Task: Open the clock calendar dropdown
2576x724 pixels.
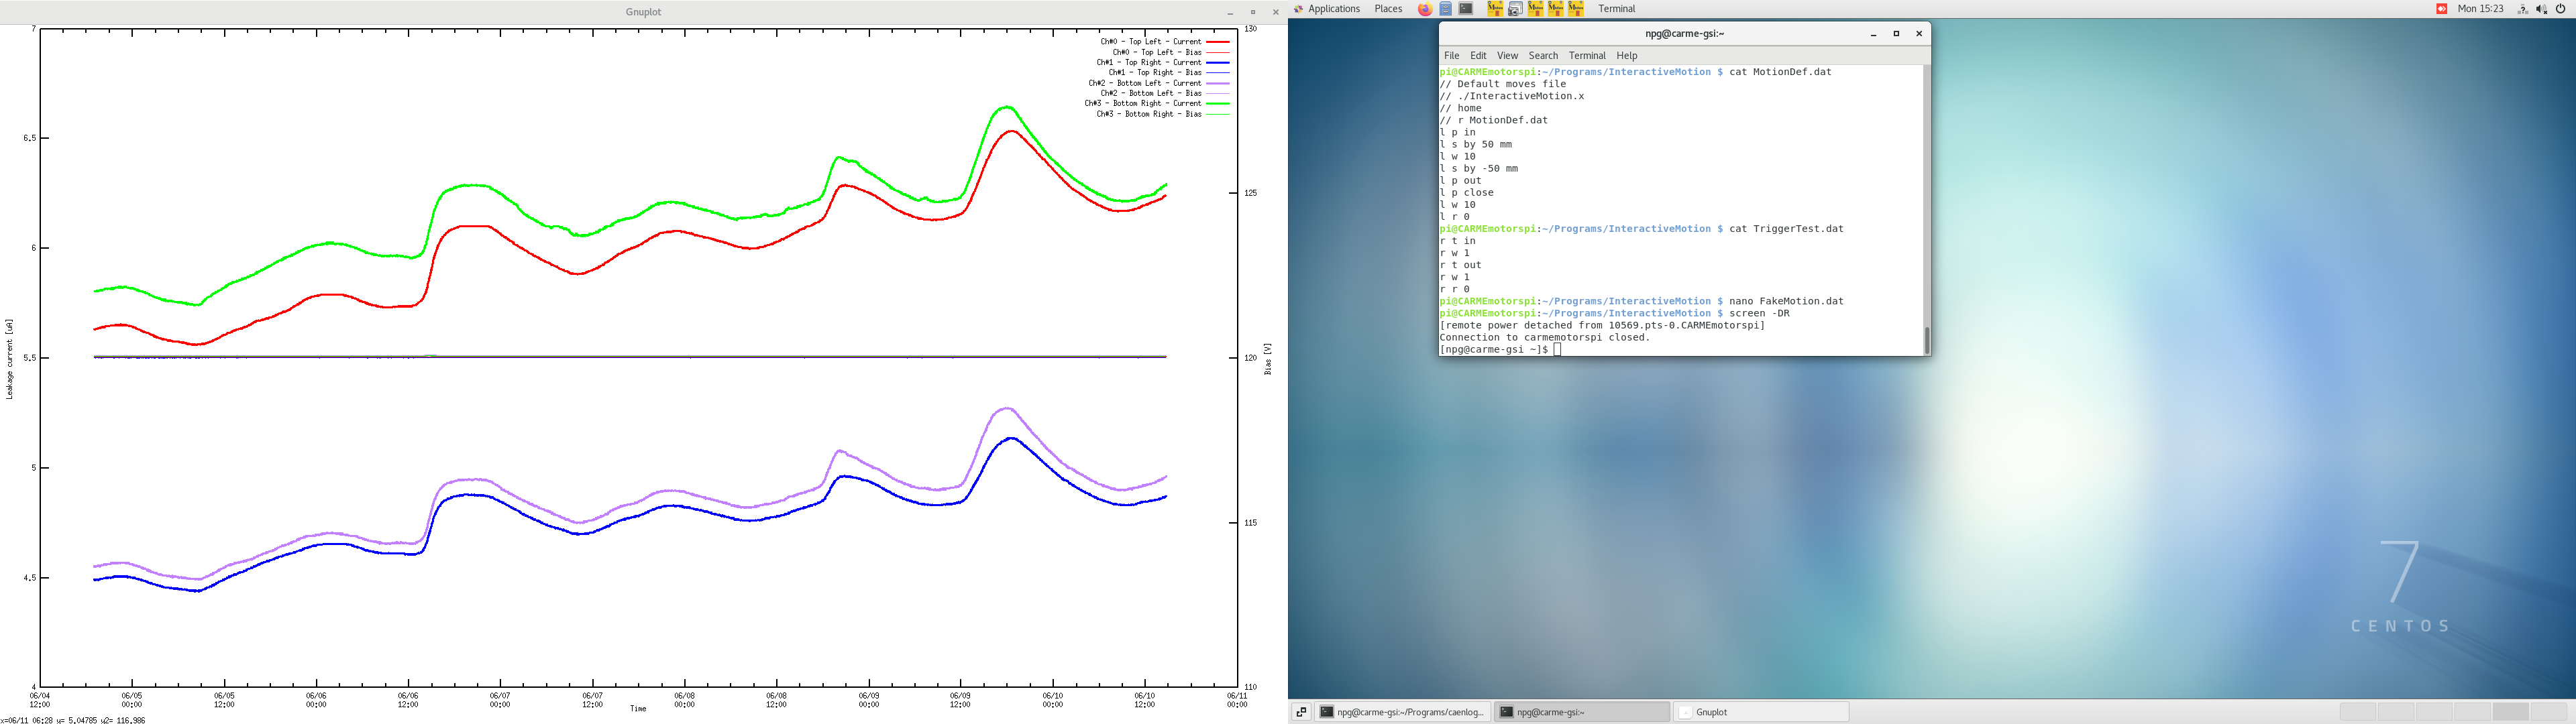Action: coord(2481,9)
